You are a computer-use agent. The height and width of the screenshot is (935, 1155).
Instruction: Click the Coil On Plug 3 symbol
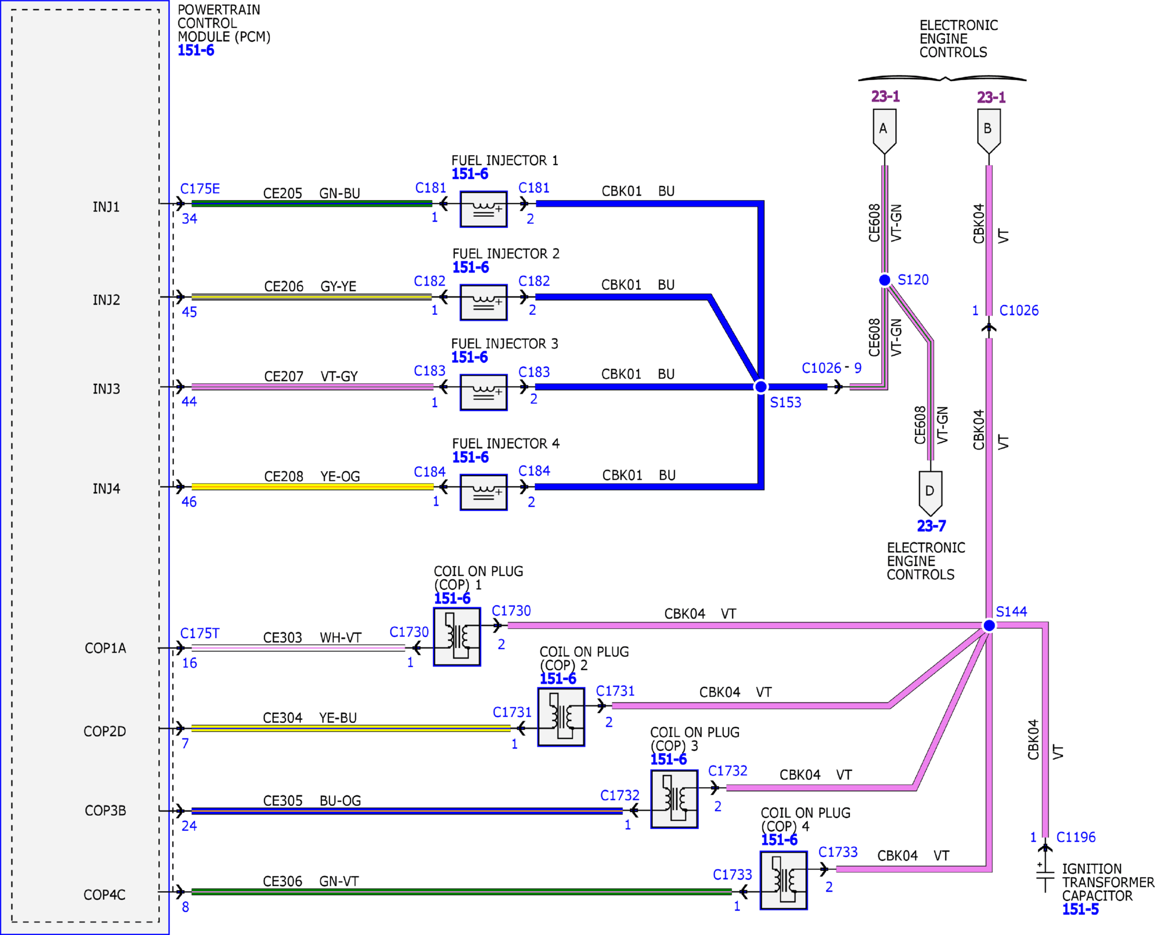point(674,798)
